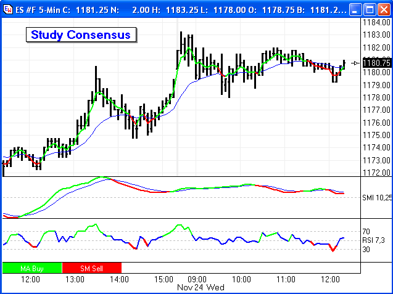The height and width of the screenshot is (294, 393).
Task: Click the 1172.00 price scale label
Action: pyautogui.click(x=376, y=173)
